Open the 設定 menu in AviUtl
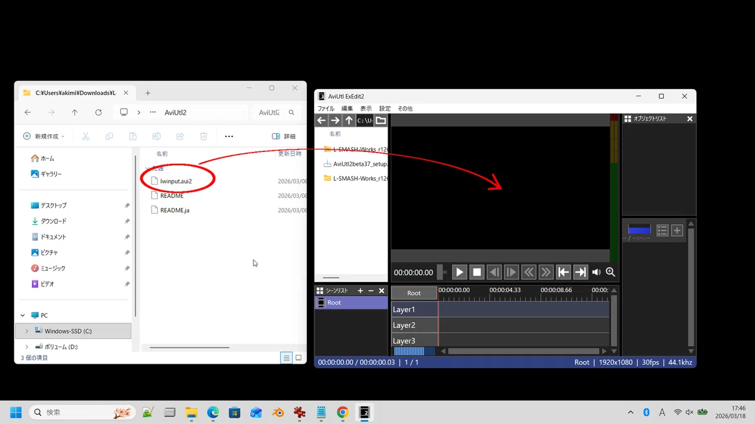This screenshot has height=424, width=755. point(385,109)
